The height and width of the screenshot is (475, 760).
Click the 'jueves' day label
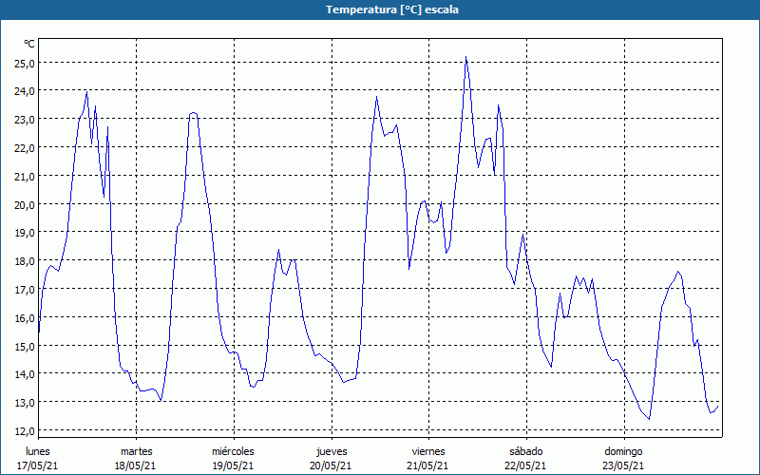pyautogui.click(x=332, y=451)
